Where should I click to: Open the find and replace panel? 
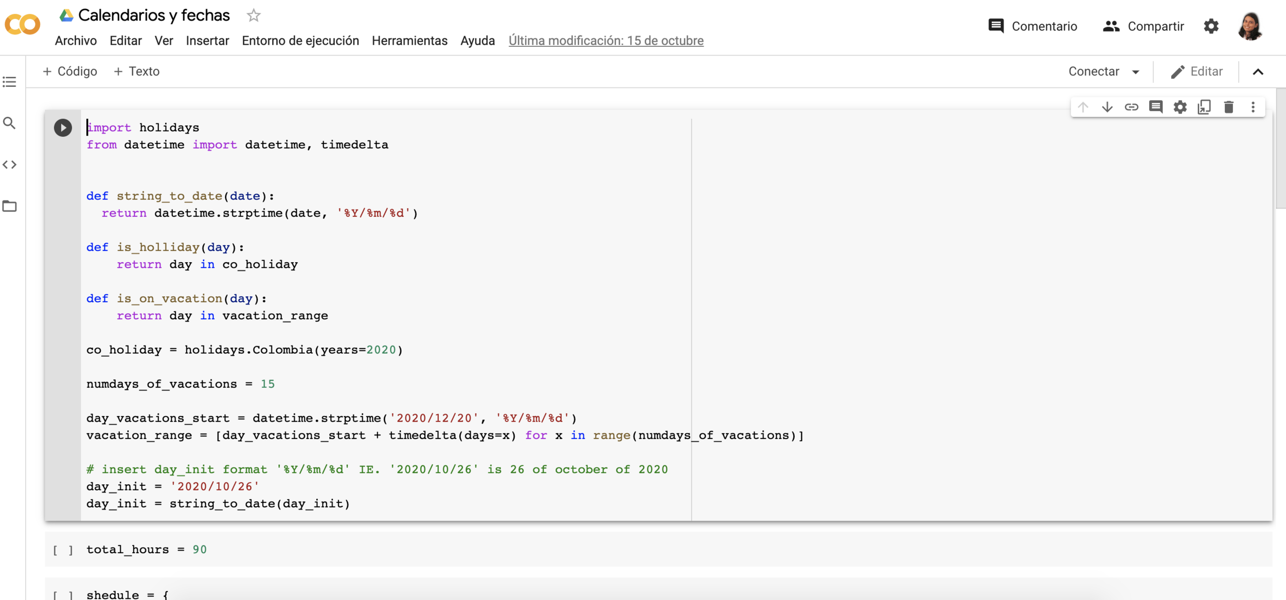click(9, 123)
